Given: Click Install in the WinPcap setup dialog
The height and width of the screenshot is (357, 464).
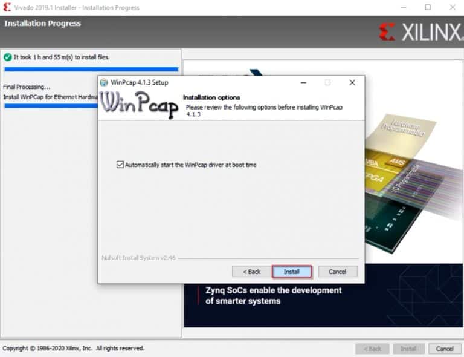Looking at the screenshot, I should pos(292,272).
